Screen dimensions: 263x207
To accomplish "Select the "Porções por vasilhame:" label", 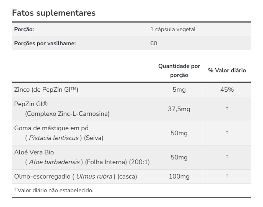I will coord(45,43).
